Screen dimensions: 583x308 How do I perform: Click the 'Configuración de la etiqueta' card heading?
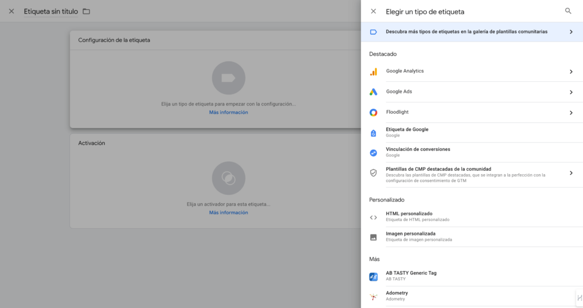pos(114,40)
